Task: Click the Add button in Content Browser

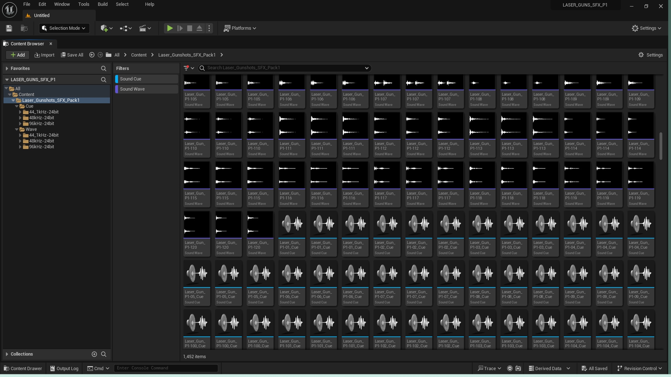Action: (x=17, y=55)
